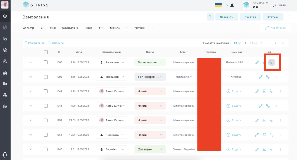Click the headset support icon at sidebar bottom
Image resolution: width=297 pixels, height=160 pixels.
click(5, 155)
